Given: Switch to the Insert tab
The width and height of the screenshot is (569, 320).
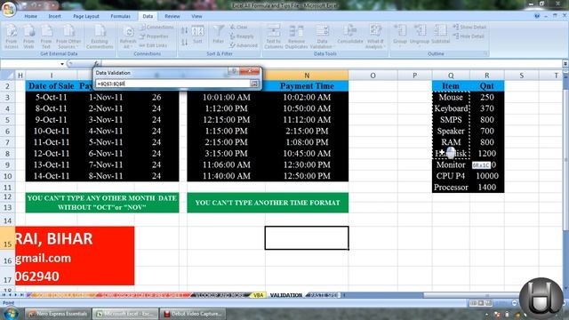Looking at the screenshot, I should 54,16.
